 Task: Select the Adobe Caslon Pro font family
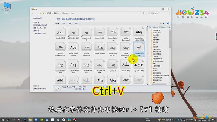(x=113, y=32)
